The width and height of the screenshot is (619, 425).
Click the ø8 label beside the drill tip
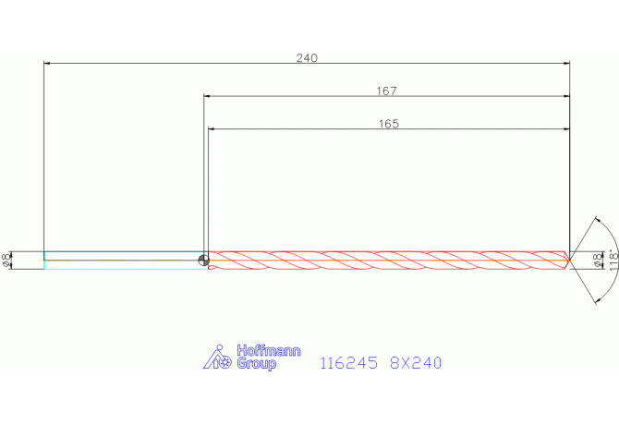(598, 260)
